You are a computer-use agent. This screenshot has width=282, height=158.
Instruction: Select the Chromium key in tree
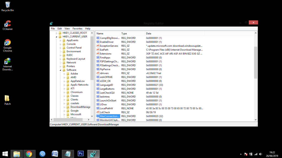pos(77,92)
